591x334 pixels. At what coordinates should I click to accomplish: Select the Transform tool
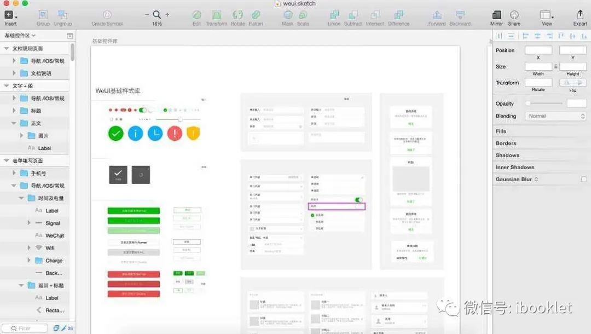tap(216, 18)
